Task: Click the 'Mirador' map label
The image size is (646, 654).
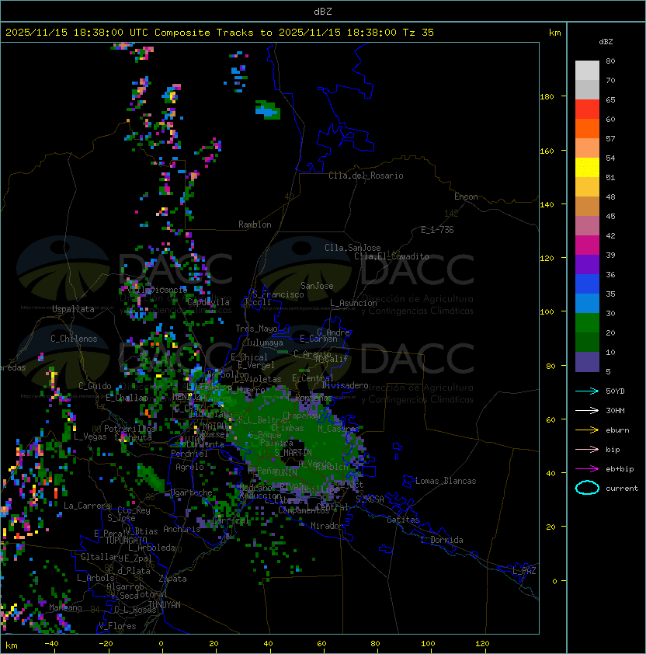Action: coord(327,526)
